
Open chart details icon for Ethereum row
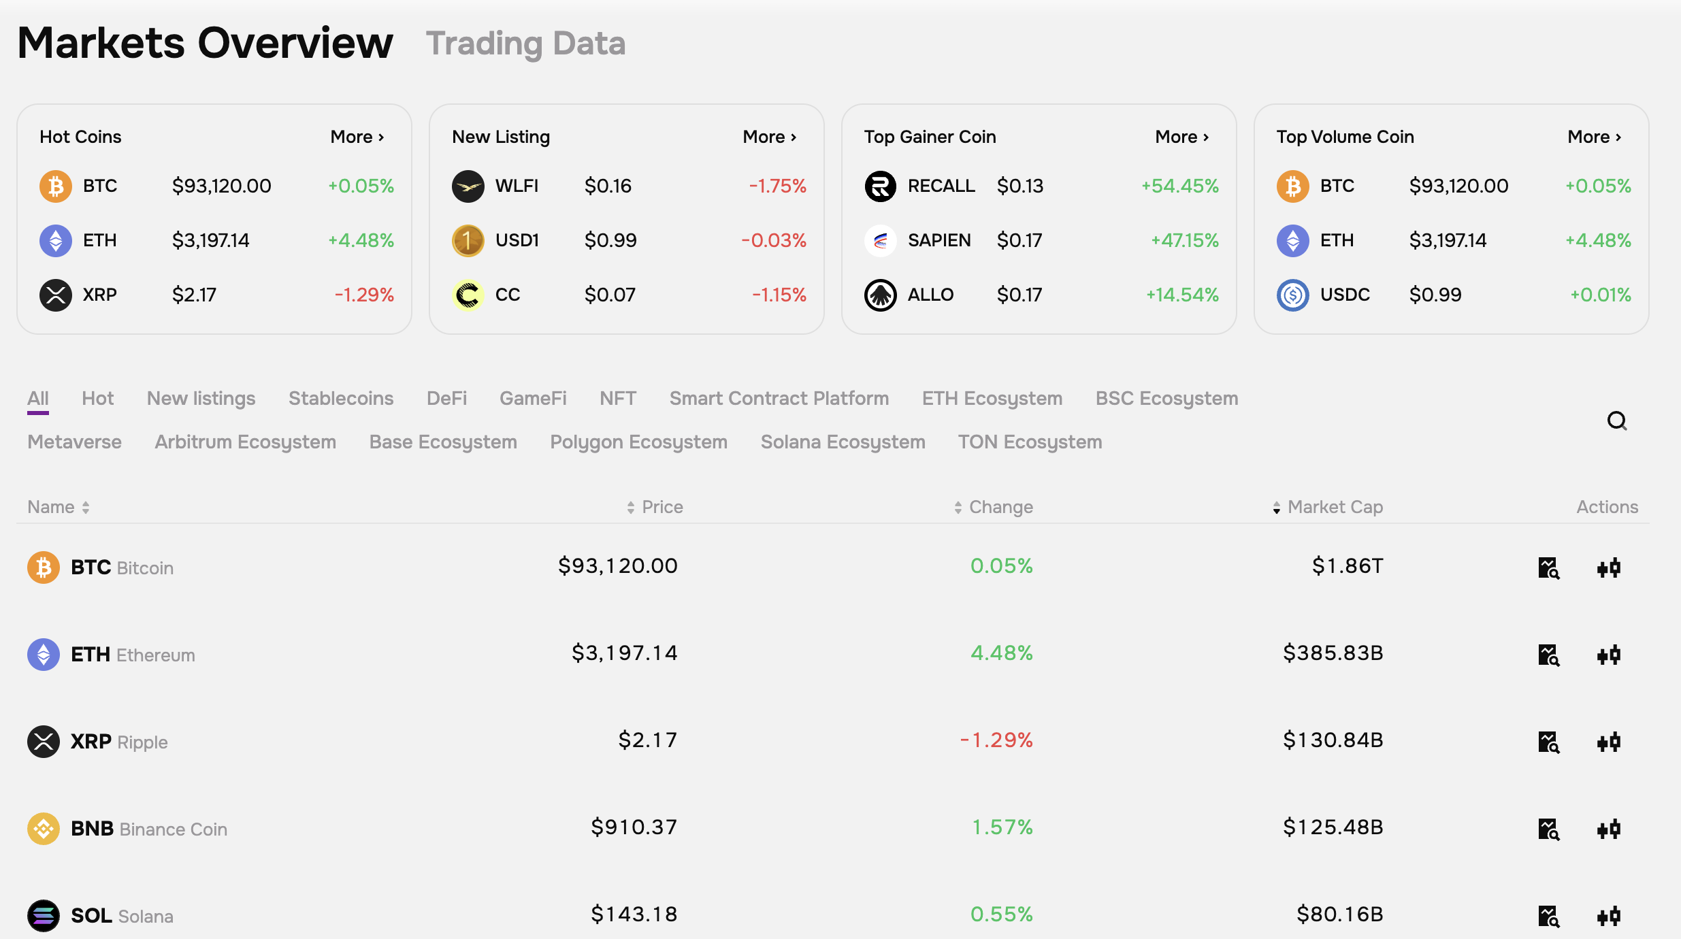(1548, 655)
